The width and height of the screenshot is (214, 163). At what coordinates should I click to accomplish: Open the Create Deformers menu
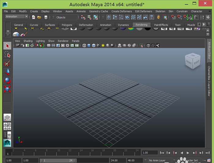click(x=121, y=11)
